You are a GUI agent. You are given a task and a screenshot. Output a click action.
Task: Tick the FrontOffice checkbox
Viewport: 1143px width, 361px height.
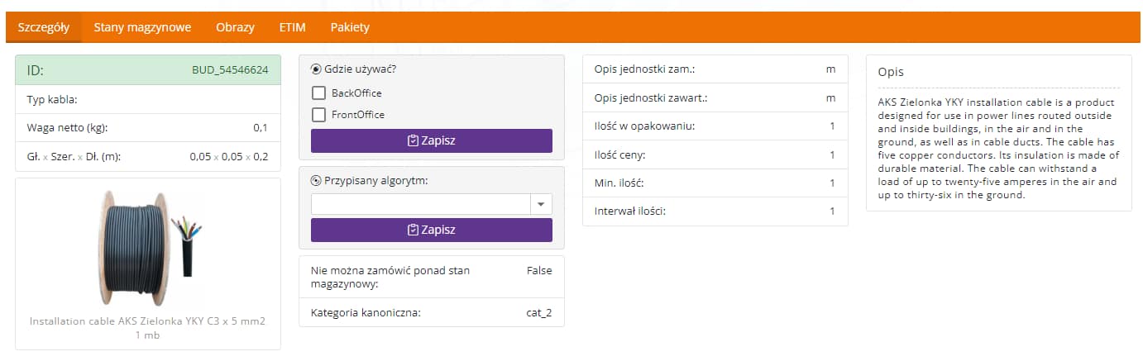pos(318,115)
